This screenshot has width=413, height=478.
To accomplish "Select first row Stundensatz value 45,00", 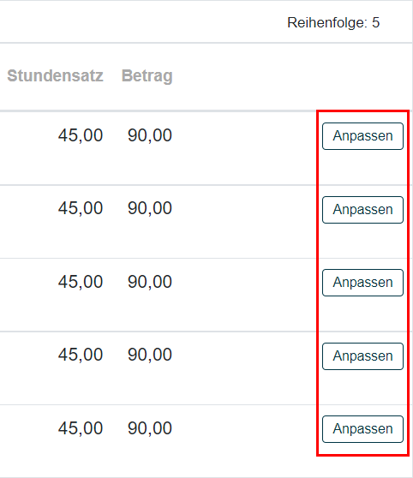I will tap(81, 135).
